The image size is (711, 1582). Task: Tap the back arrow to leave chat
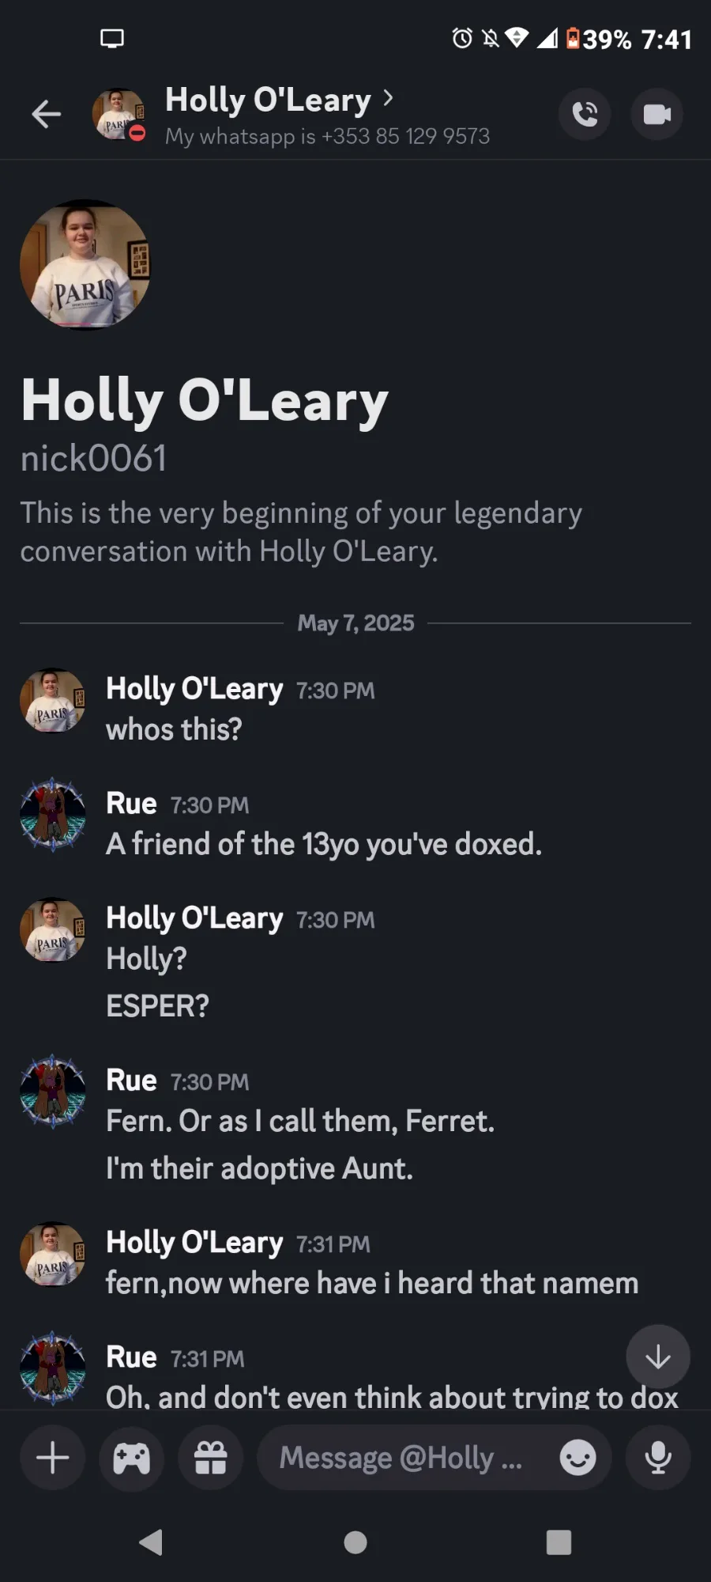[46, 115]
